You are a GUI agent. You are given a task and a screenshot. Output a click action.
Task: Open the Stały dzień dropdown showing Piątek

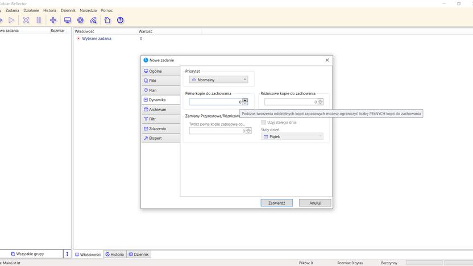pos(292,136)
